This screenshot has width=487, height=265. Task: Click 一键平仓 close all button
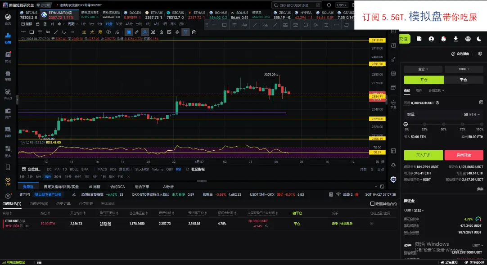click(296, 213)
